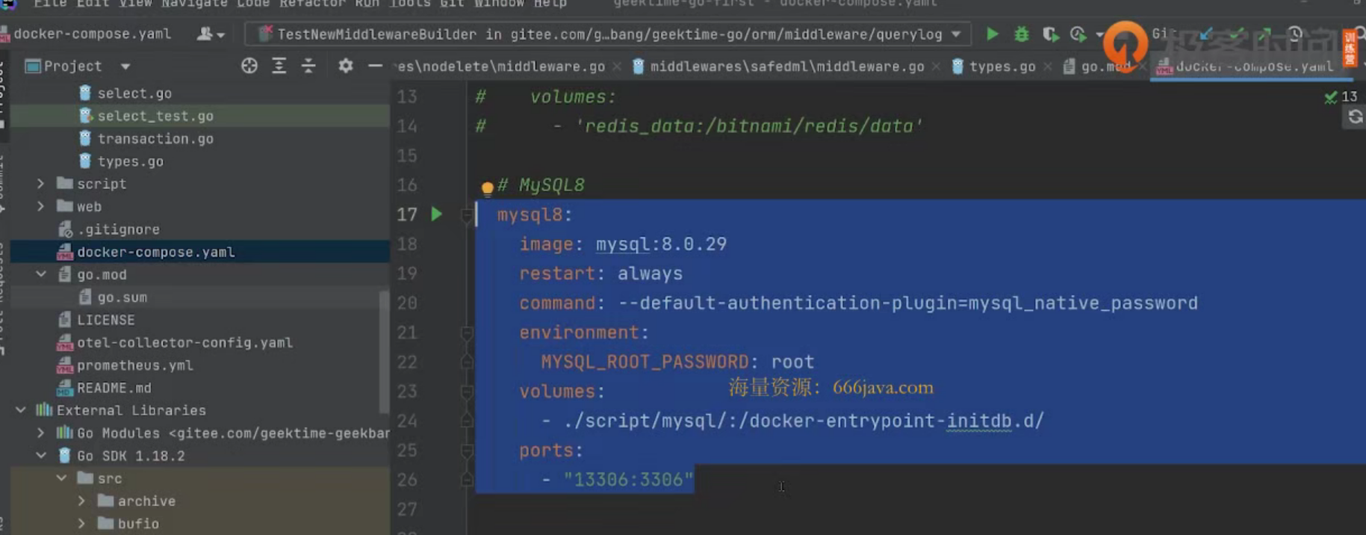Collapse the External Libraries node

pyautogui.click(x=21, y=410)
